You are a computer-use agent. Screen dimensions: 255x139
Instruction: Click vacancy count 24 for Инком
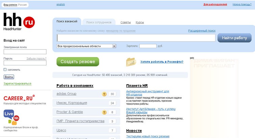pyautogui.click(x=112, y=103)
